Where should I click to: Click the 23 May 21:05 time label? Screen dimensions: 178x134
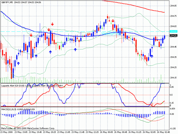[64, 132]
